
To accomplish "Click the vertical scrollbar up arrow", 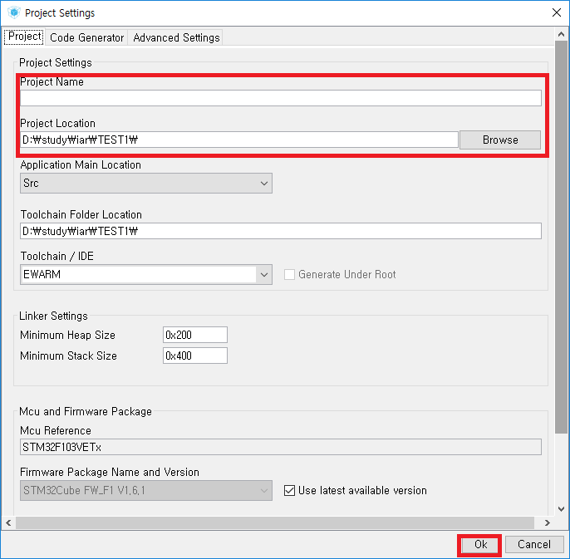I will pyautogui.click(x=561, y=35).
